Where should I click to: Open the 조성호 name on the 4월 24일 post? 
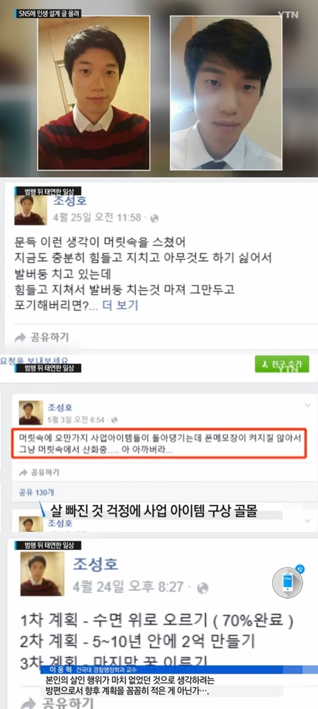click(95, 563)
